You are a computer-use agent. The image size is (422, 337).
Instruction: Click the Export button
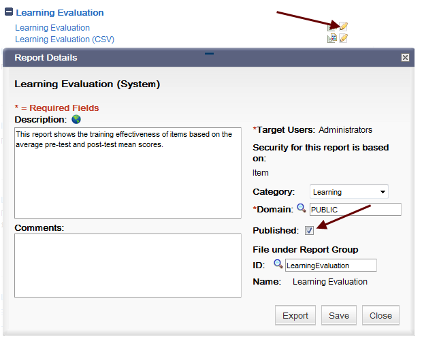295,315
